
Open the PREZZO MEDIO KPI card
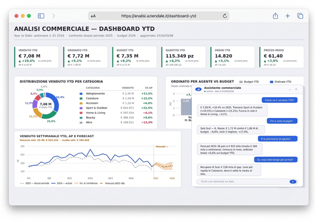[282, 57]
